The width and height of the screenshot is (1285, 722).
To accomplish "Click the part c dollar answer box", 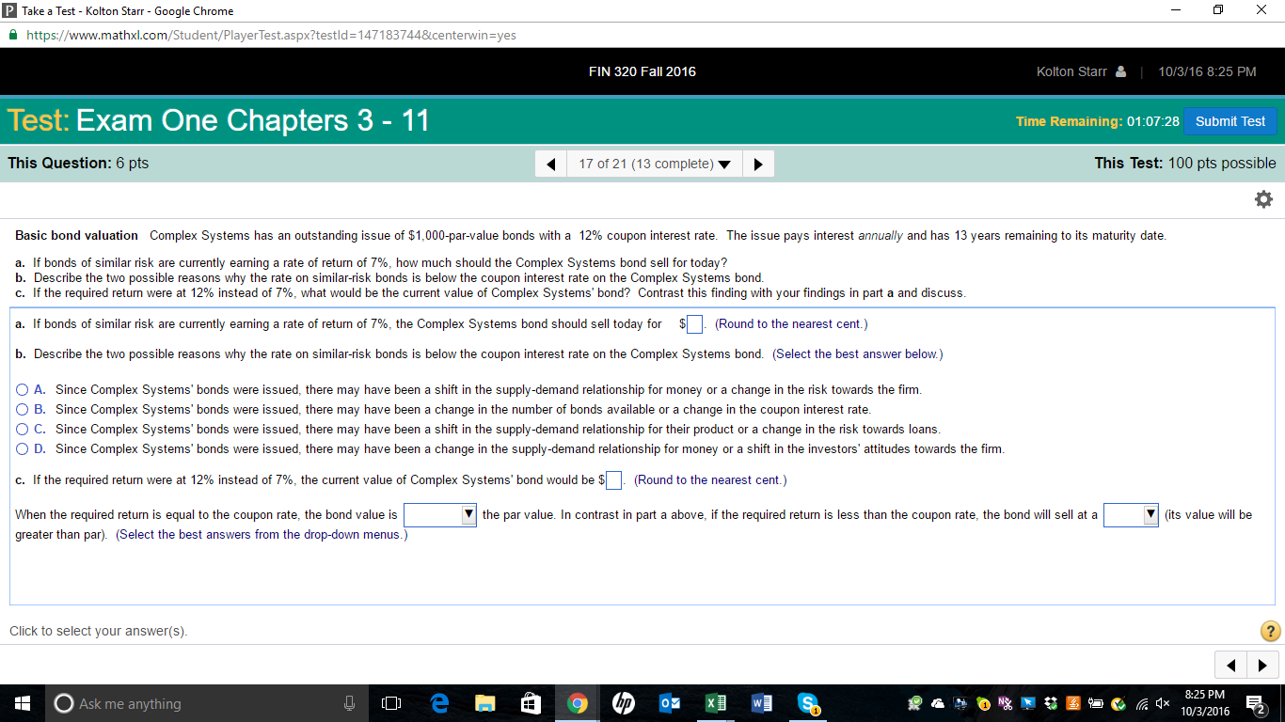I will pyautogui.click(x=614, y=480).
